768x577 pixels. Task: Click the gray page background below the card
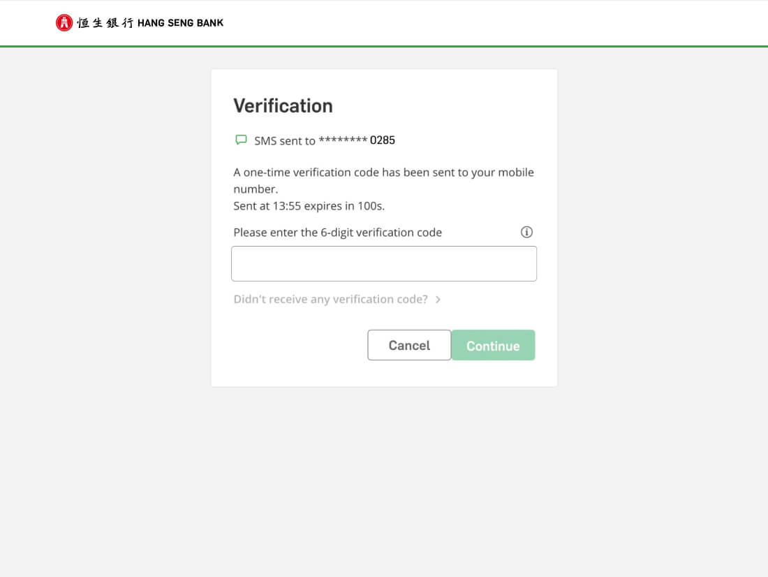tap(384, 482)
